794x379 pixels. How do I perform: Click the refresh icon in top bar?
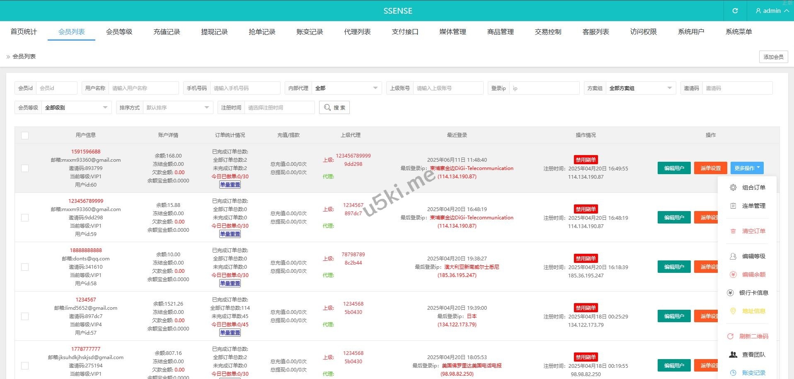735,11
